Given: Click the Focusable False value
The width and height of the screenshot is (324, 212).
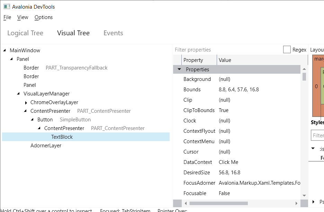Looking at the screenshot, I should pos(224,193).
